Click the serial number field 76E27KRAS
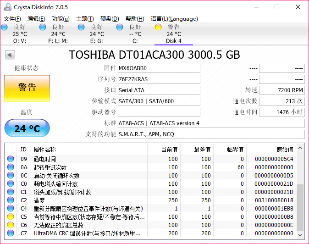This screenshot has height=244, width=309. pos(159,79)
